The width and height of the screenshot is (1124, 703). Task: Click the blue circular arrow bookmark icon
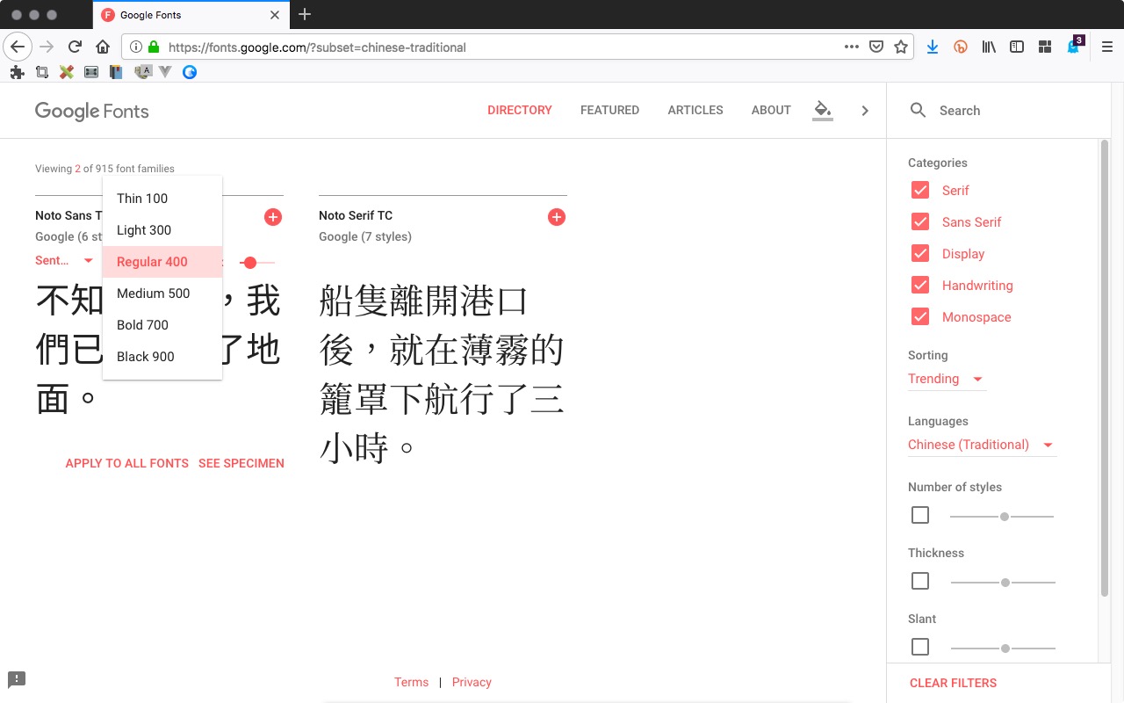(x=189, y=72)
